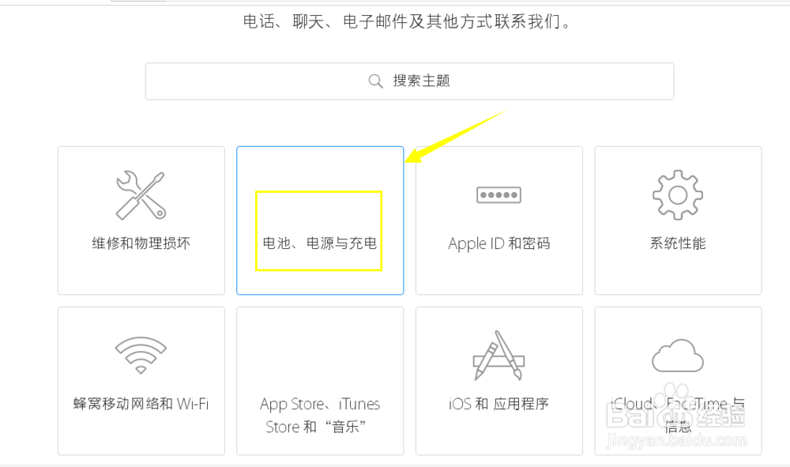The width and height of the screenshot is (790, 467).
Task: Click the App Store pencil and brush icon
Action: [498, 355]
